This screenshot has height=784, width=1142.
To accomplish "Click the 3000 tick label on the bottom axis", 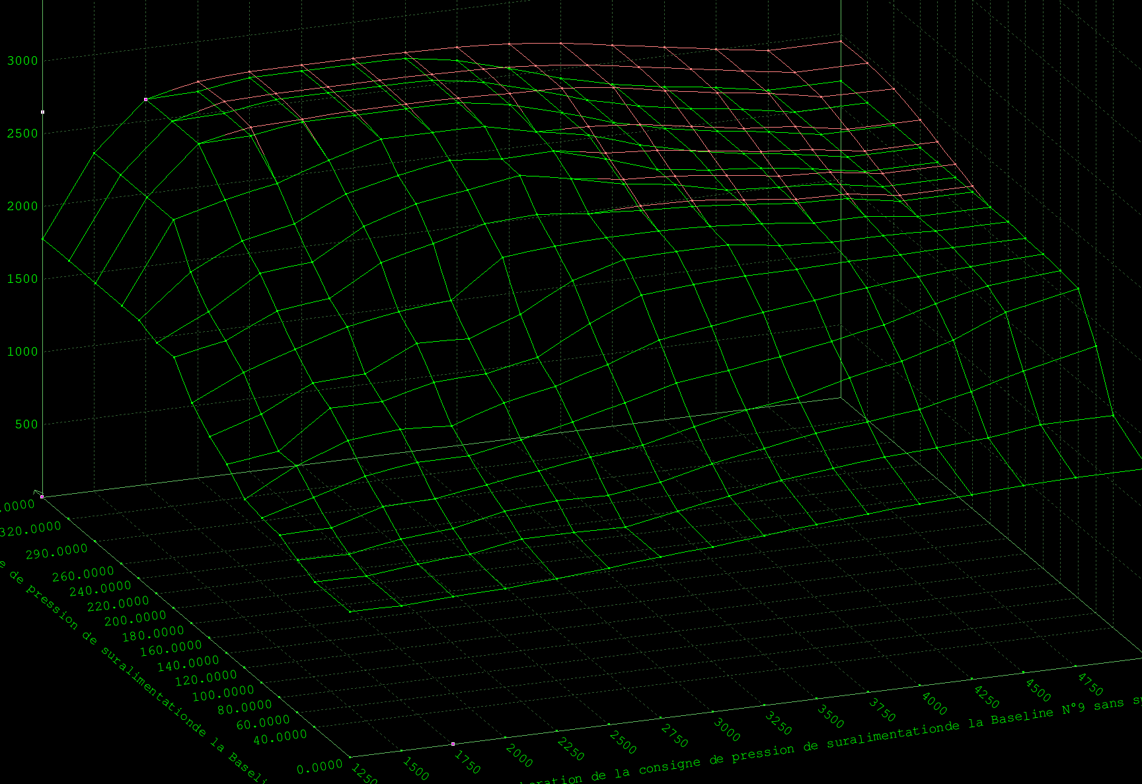I will 726,730.
